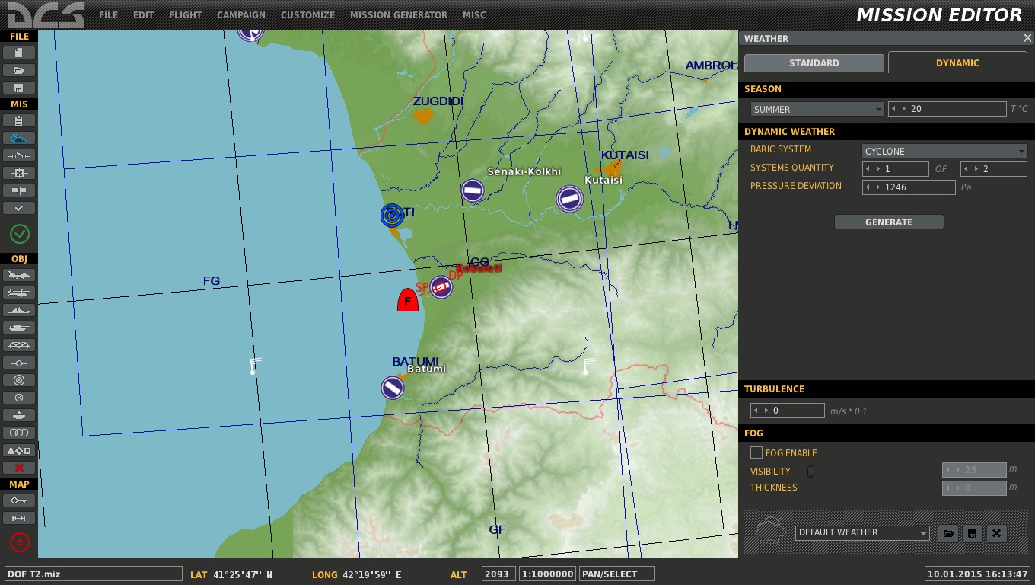This screenshot has width=1035, height=585.
Task: Open the Mission Generator menu
Action: click(x=399, y=14)
